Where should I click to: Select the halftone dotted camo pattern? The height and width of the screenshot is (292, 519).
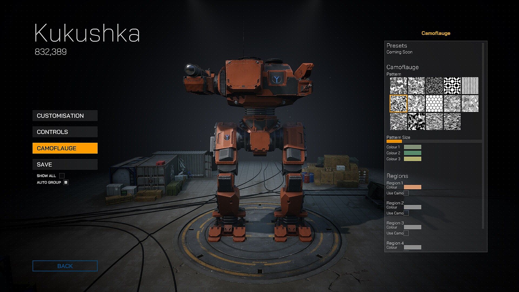coord(434,85)
